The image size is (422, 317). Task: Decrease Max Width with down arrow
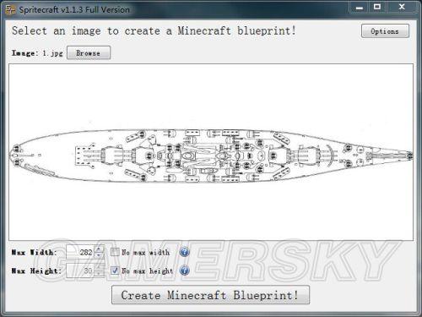(x=99, y=255)
